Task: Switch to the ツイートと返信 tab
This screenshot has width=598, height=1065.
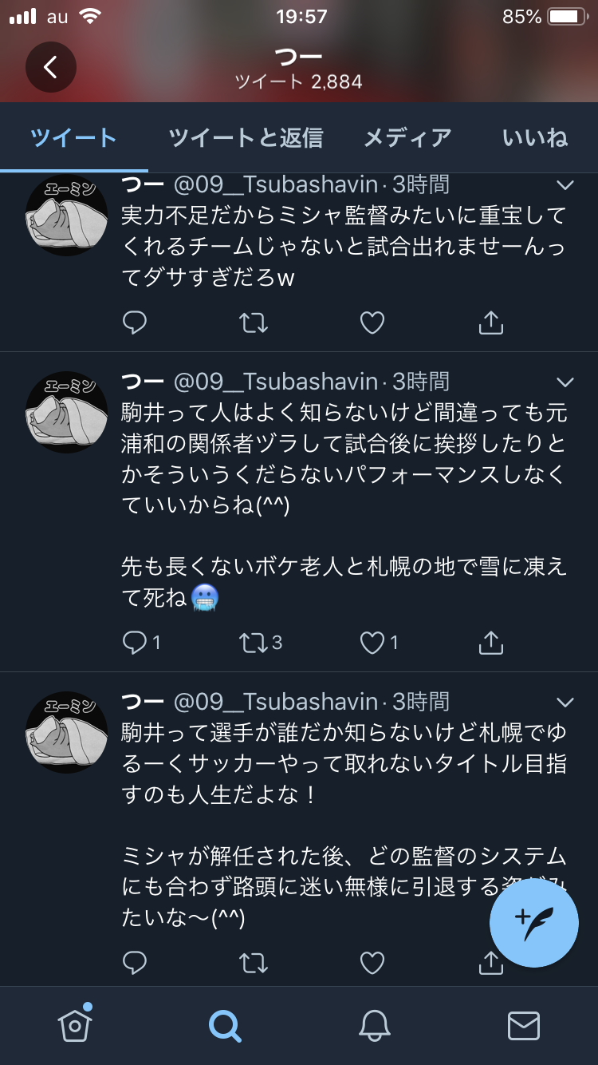Action: click(246, 138)
